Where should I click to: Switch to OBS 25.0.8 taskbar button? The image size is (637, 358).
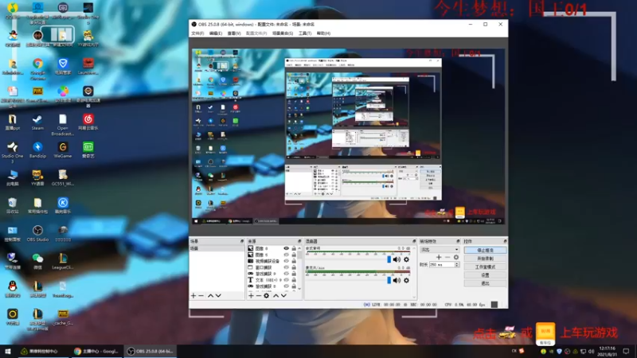[x=150, y=351]
